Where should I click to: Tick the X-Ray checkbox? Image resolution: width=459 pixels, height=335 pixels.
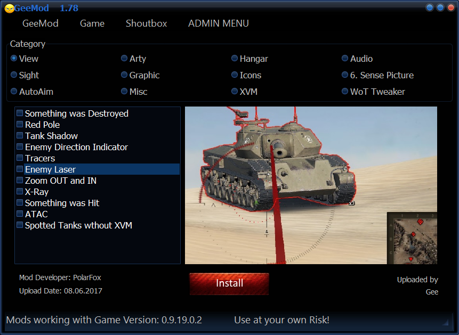20,191
